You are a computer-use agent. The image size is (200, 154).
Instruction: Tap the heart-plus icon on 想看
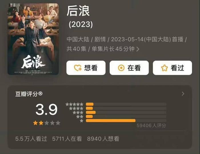coord(78,68)
